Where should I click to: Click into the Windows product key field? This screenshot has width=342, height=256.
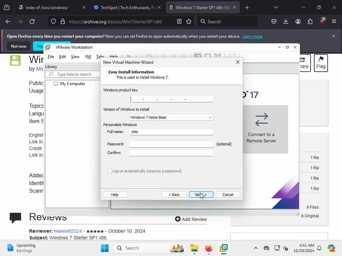pos(171,99)
